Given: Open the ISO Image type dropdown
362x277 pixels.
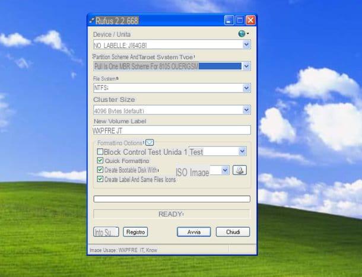Looking at the screenshot, I should (225, 170).
